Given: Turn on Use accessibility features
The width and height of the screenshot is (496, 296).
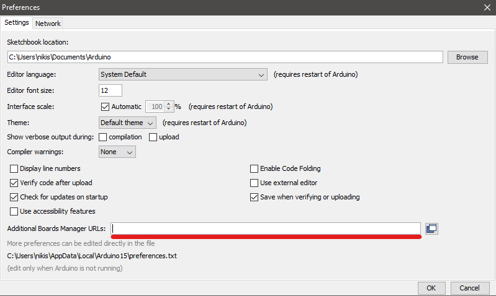Looking at the screenshot, I should coord(14,212).
